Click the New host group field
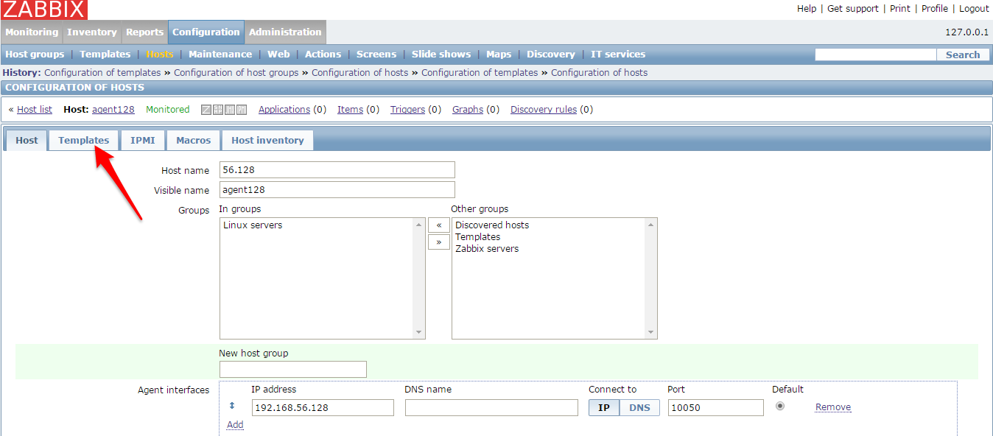Image resolution: width=993 pixels, height=436 pixels. coord(292,369)
